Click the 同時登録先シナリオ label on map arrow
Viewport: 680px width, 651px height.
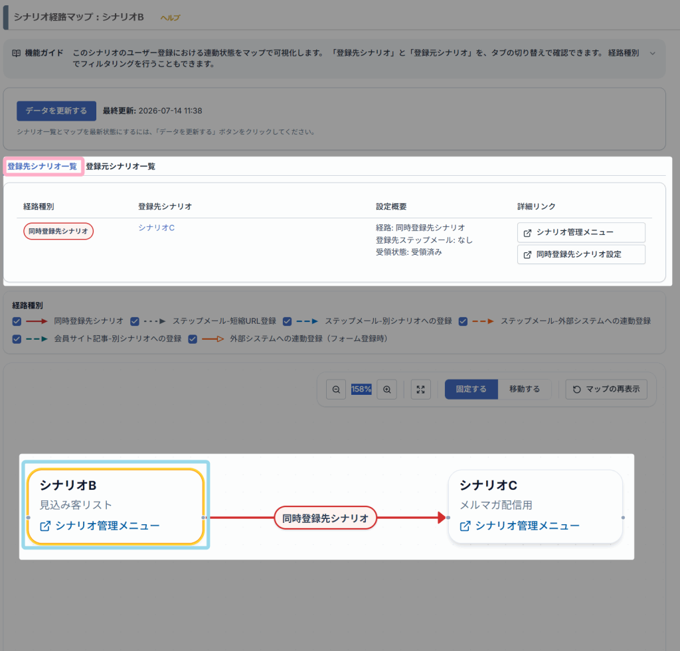[x=325, y=518]
